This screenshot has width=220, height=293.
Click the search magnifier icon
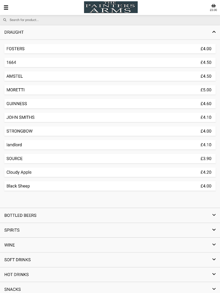pyautogui.click(x=5, y=20)
